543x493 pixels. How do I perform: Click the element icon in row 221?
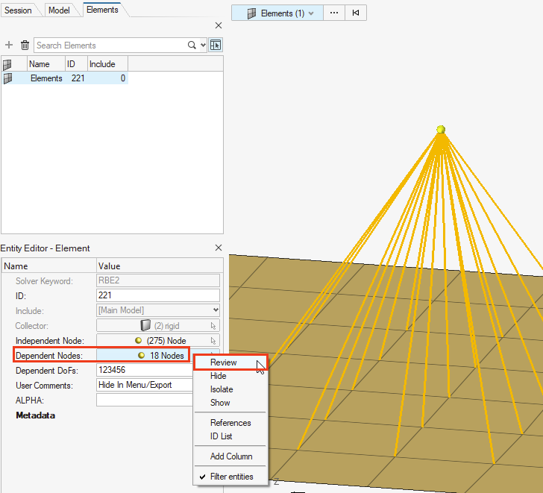[x=7, y=78]
